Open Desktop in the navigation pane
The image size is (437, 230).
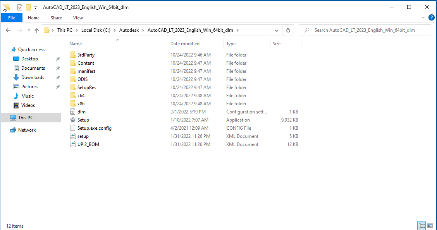click(29, 59)
